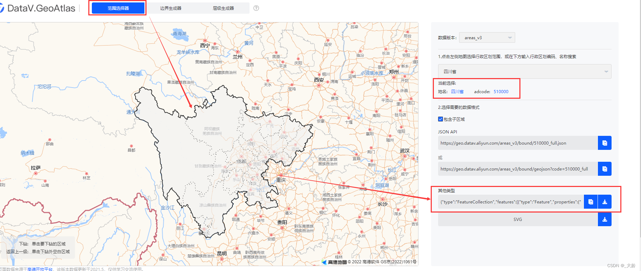Click 凉山彝族自治州 region in Sichuan
The image size is (641, 271).
click(x=213, y=205)
